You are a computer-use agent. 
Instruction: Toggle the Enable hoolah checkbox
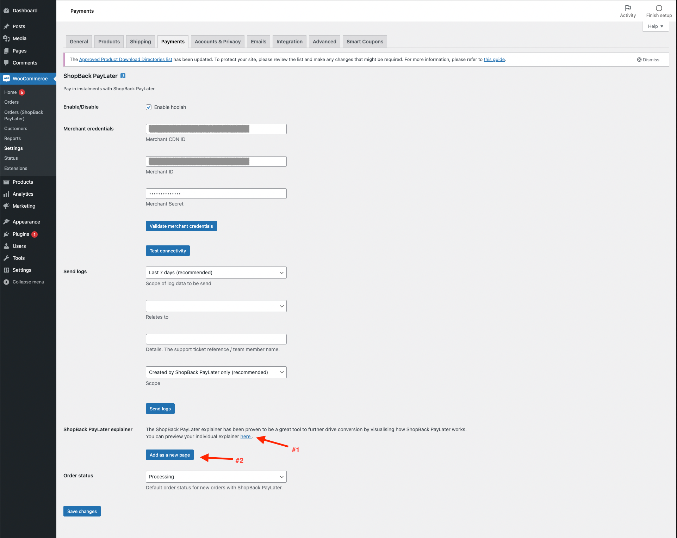[149, 107]
